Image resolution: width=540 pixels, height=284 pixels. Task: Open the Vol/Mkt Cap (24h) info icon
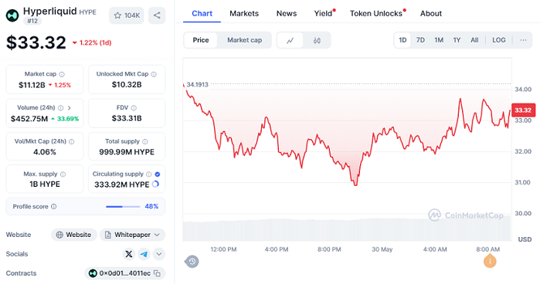pos(71,141)
